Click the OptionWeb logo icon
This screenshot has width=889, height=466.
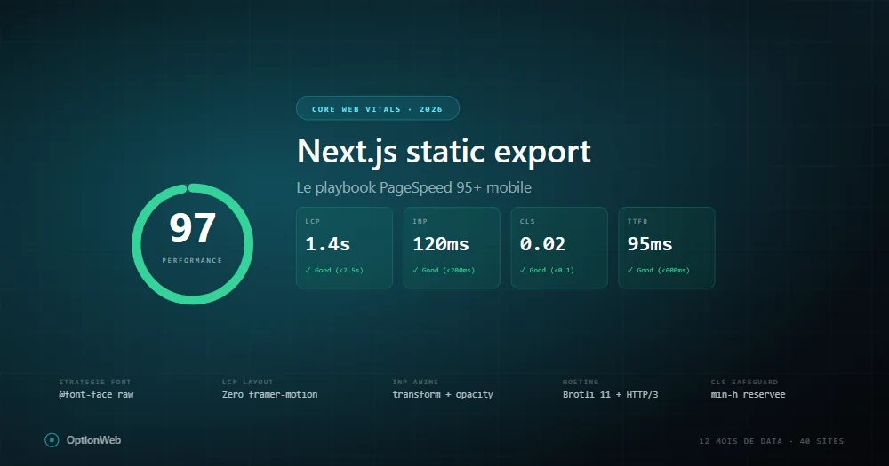pos(52,440)
